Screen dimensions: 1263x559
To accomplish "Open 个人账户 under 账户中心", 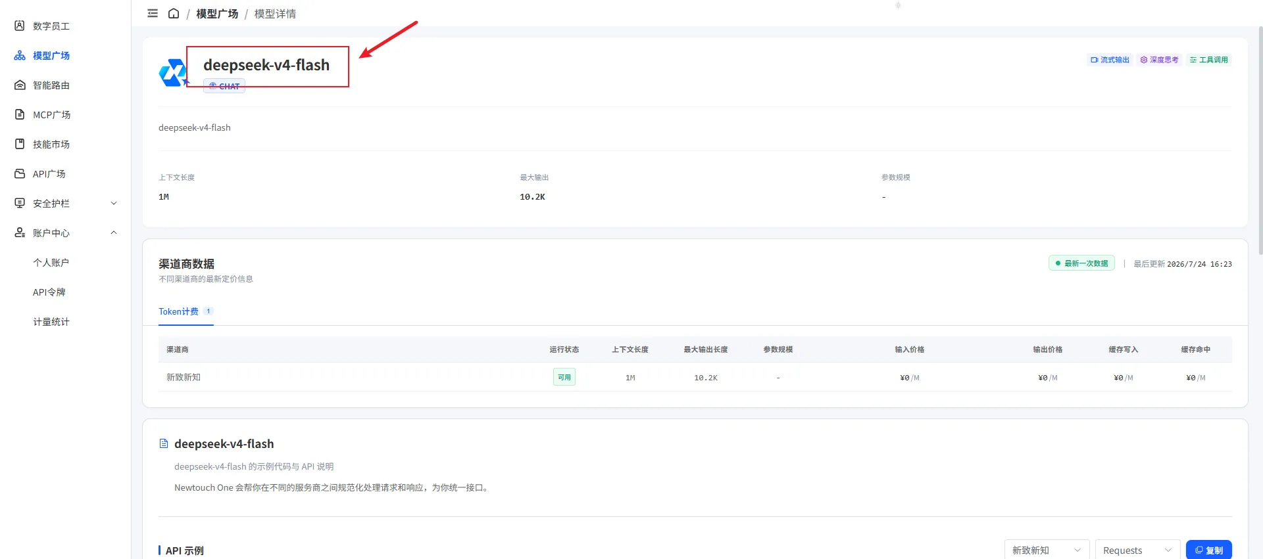I will pos(51,263).
